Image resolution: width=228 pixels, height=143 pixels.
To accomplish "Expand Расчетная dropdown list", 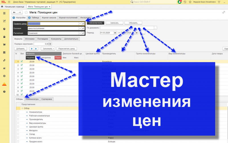I will click(x=80, y=33).
